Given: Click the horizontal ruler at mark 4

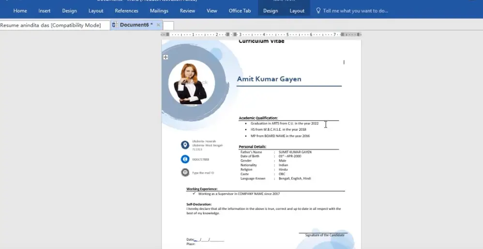Looking at the screenshot, I should (x=264, y=35).
